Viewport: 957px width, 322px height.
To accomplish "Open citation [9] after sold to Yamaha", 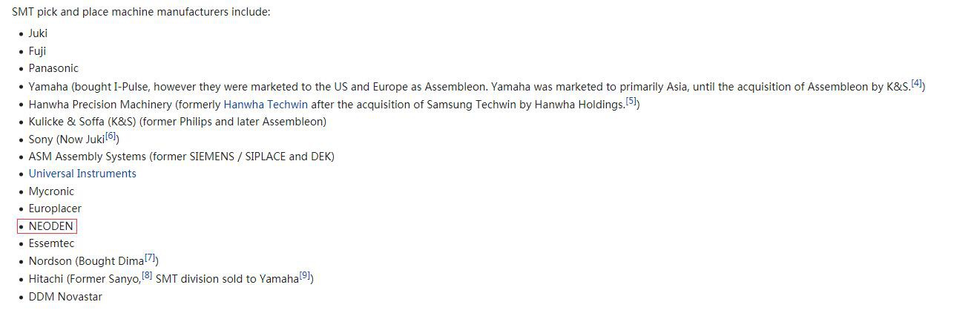I will (x=305, y=276).
